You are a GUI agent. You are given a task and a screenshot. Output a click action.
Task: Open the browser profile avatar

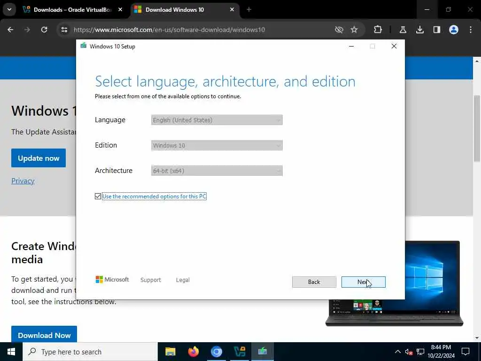[x=454, y=30]
